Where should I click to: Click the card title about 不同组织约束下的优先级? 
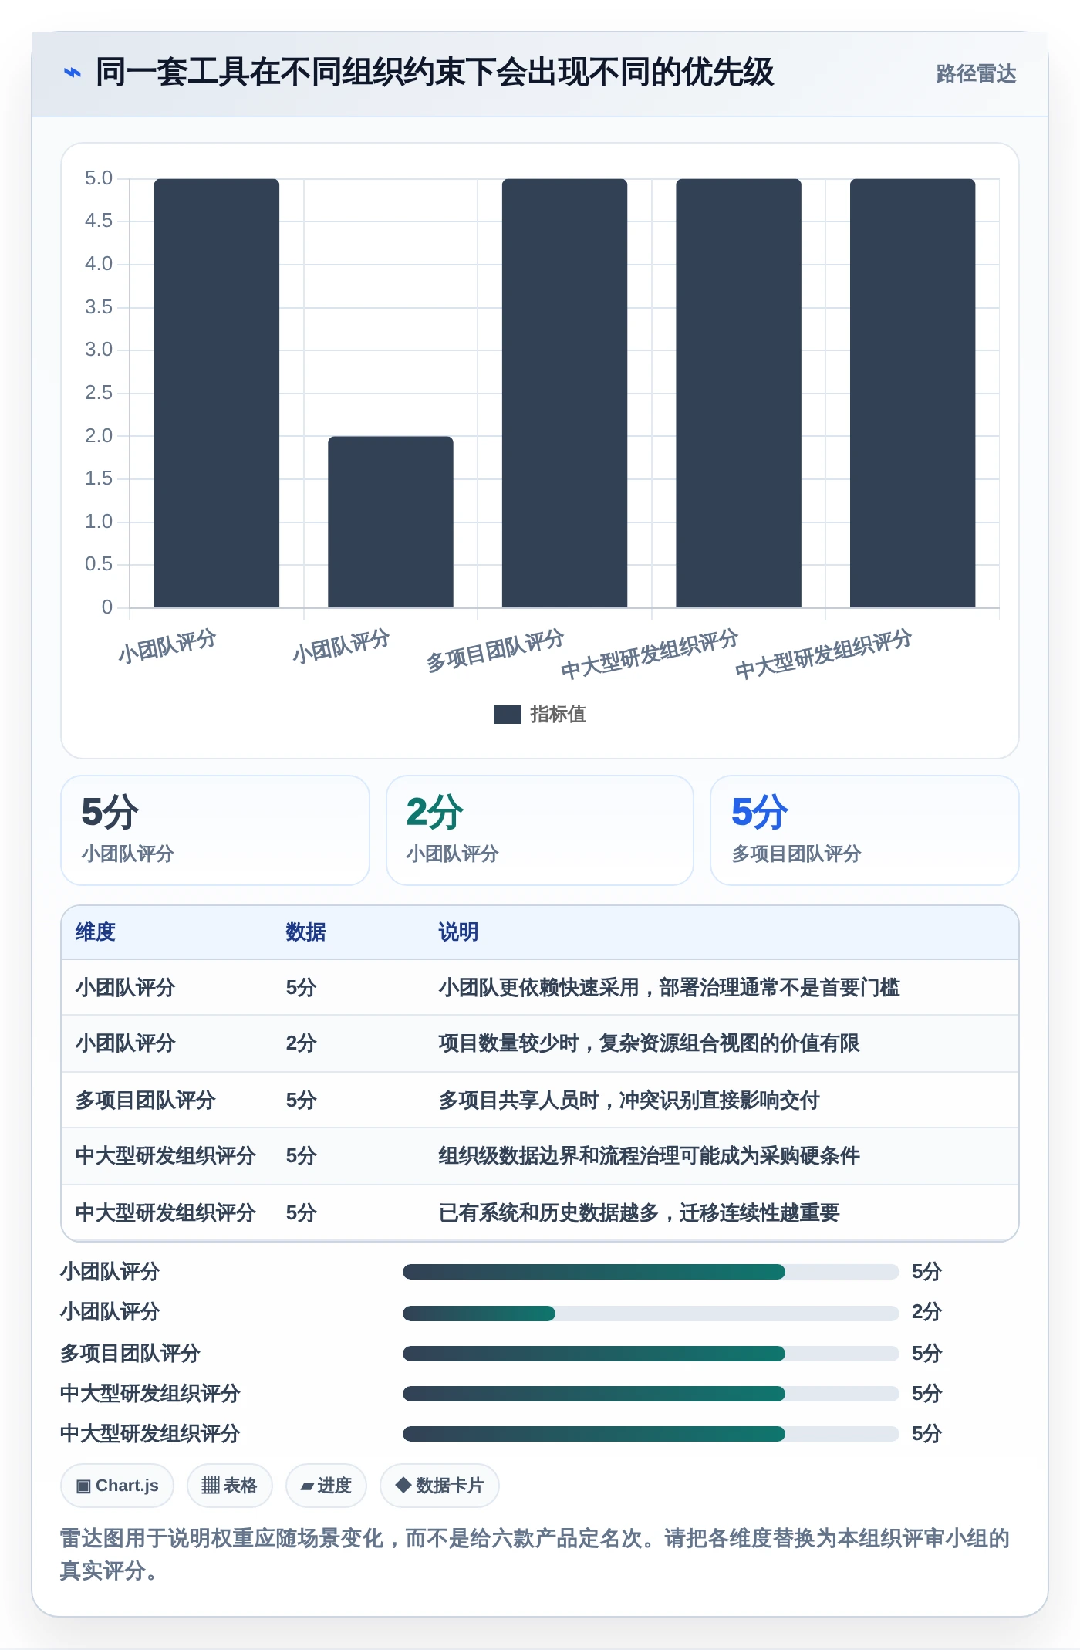(x=434, y=72)
